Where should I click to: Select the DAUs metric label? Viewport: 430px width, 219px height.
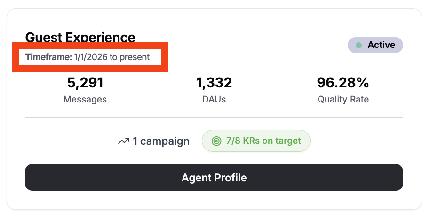tap(214, 99)
